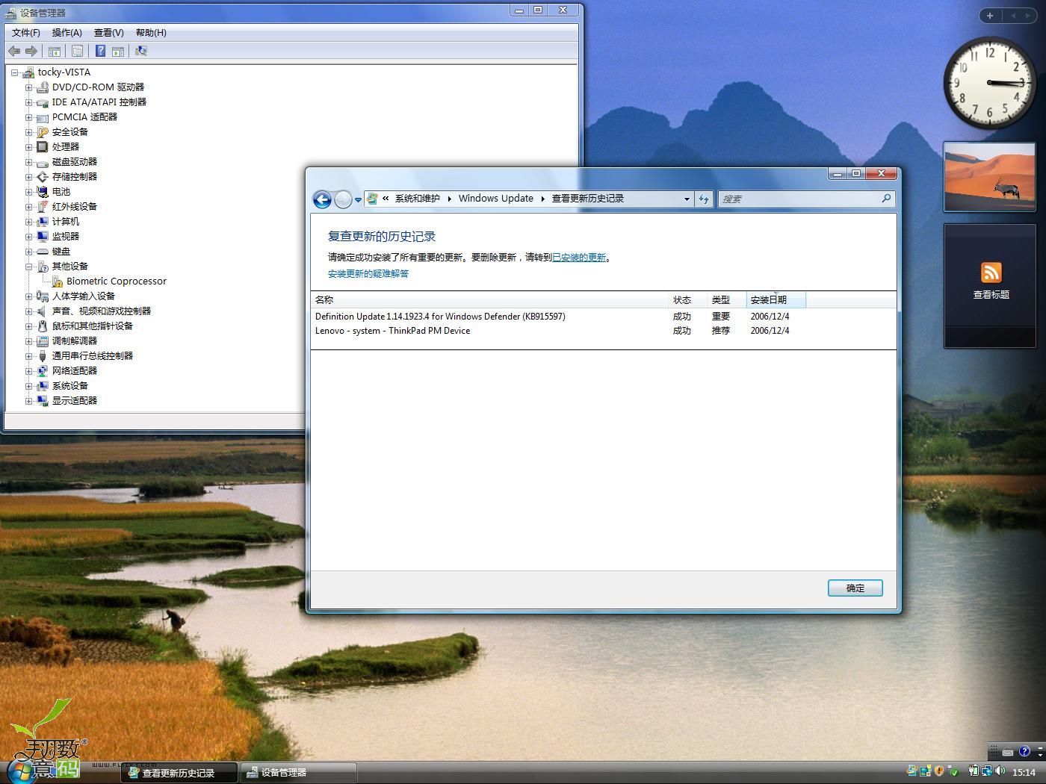Toggle action pane icon in Device Manager toolbar
The width and height of the screenshot is (1046, 784).
click(x=117, y=51)
